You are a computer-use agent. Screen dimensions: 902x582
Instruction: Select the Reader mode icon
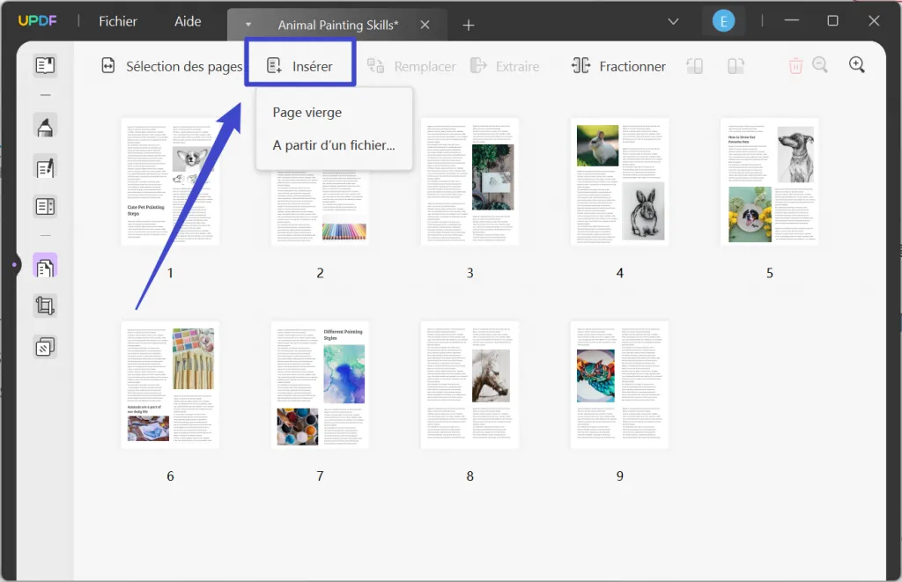45,64
